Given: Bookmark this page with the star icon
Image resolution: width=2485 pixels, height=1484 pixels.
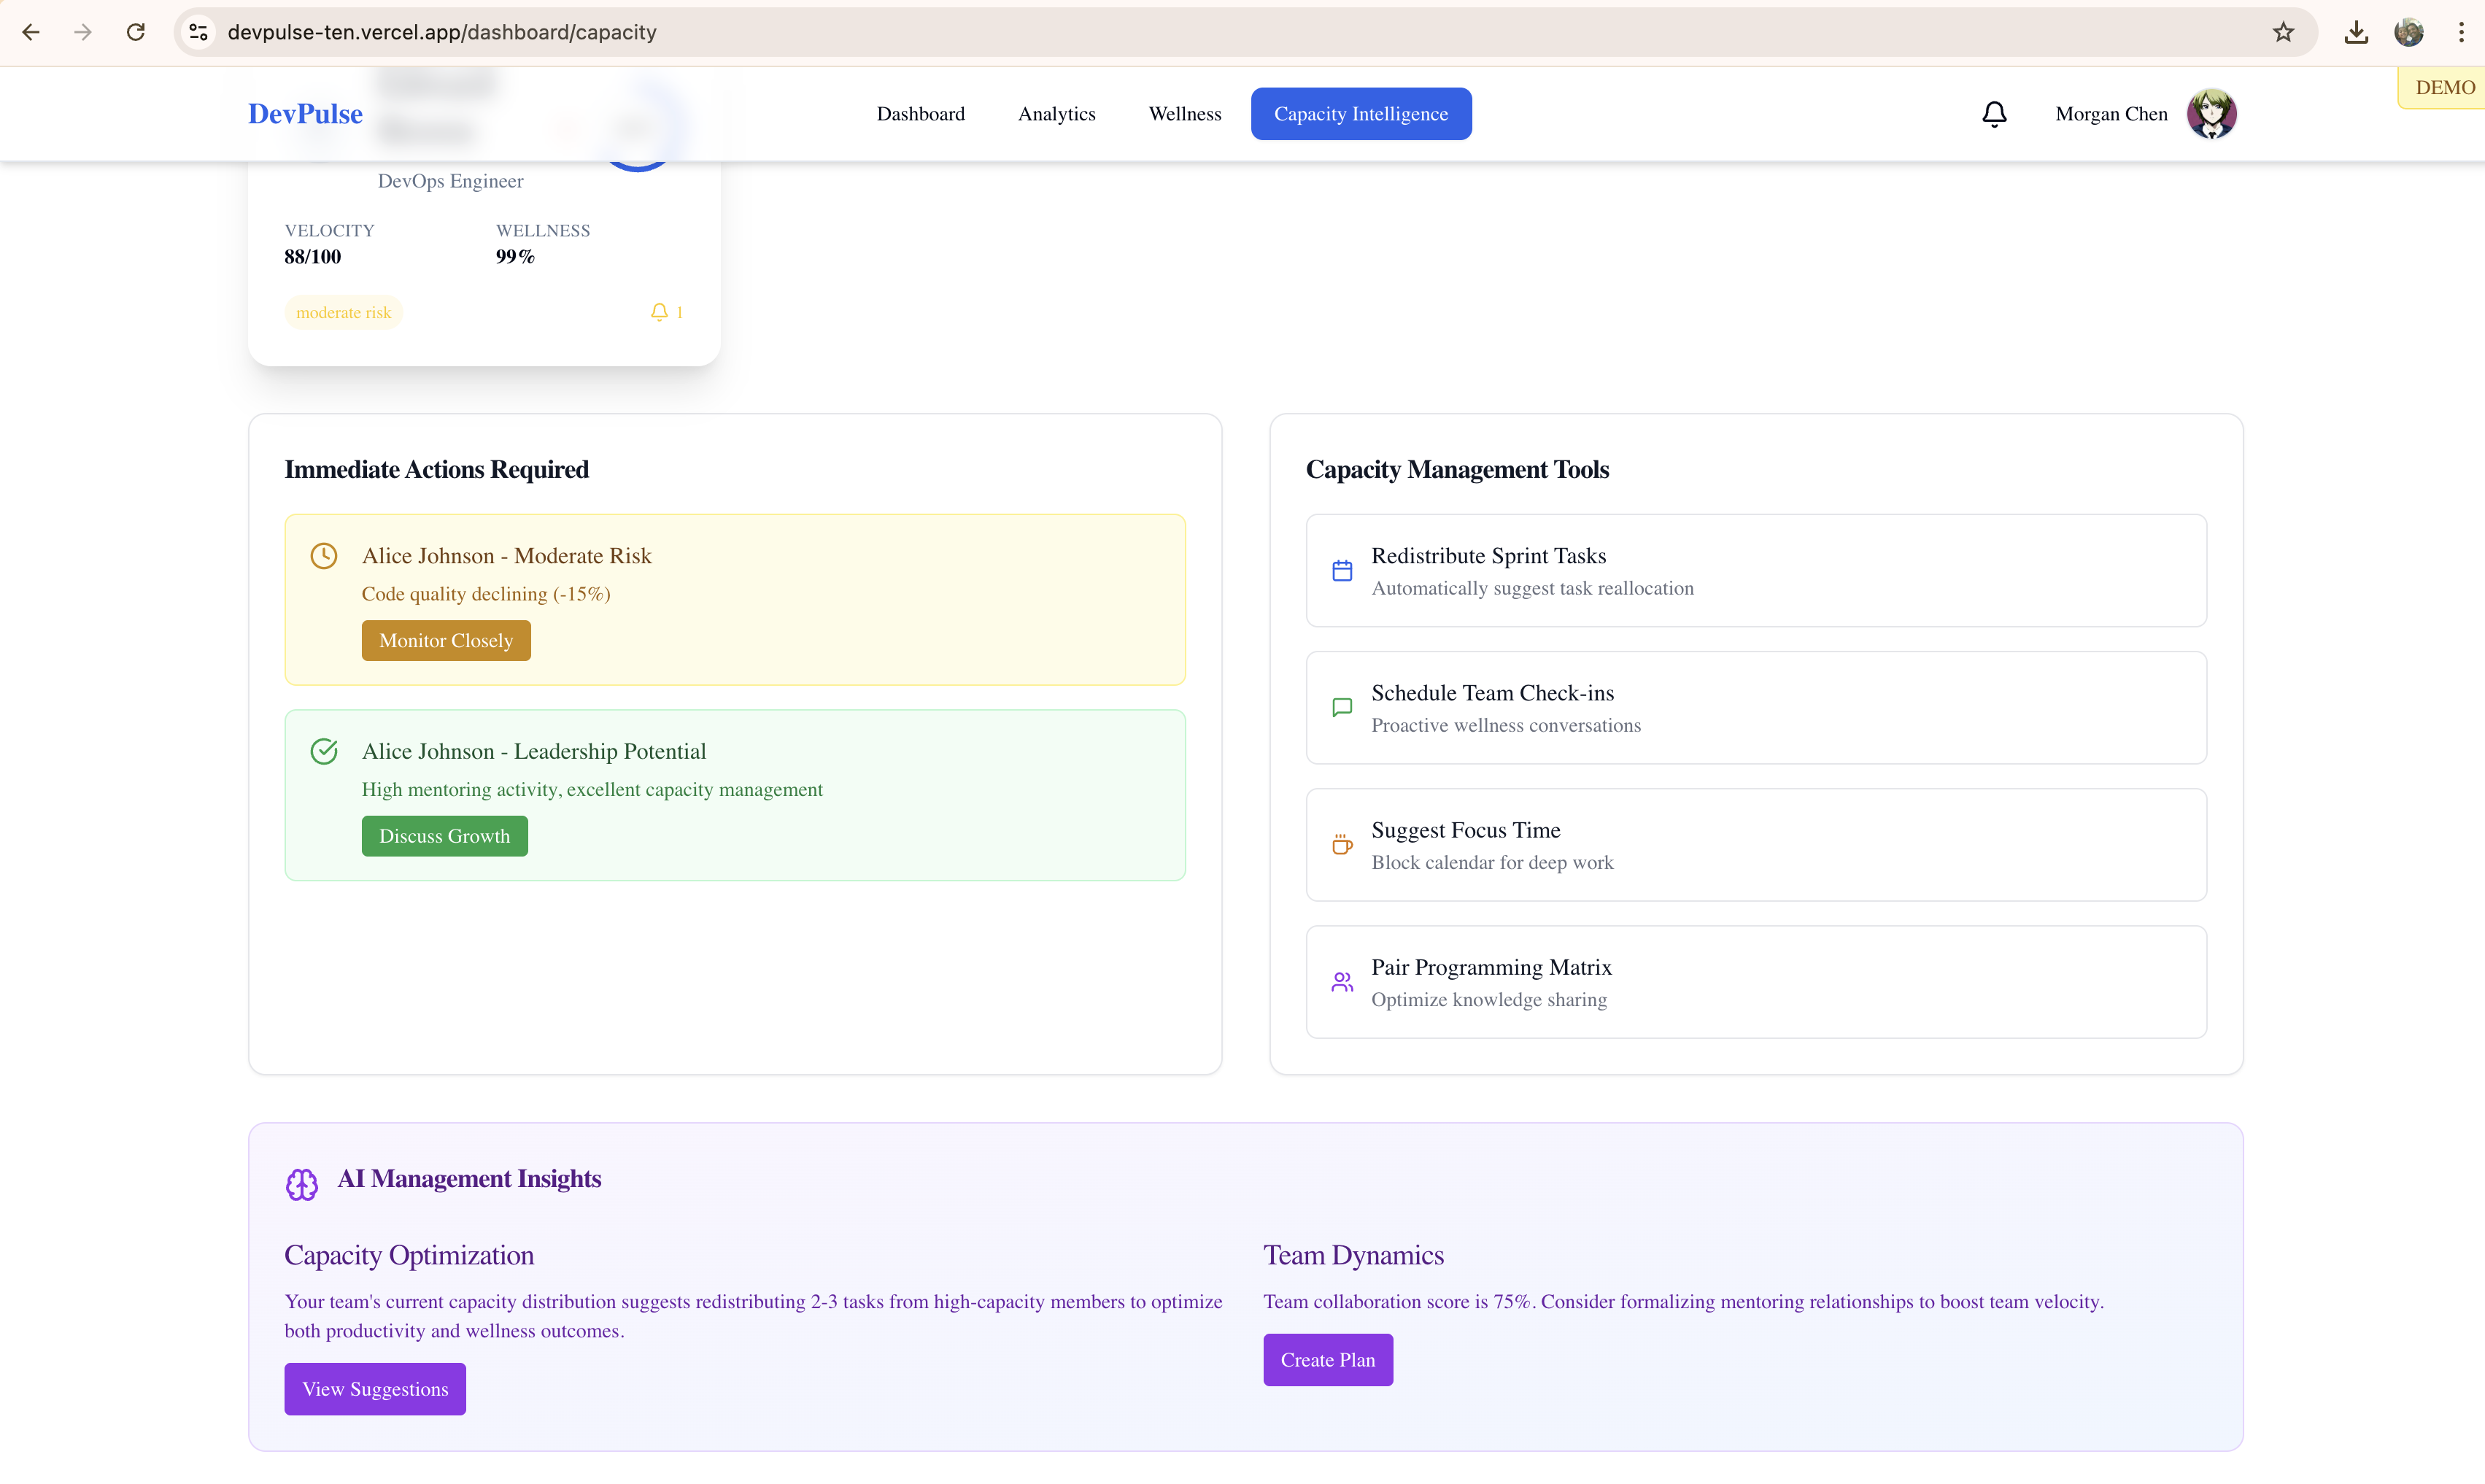Looking at the screenshot, I should [x=2283, y=32].
